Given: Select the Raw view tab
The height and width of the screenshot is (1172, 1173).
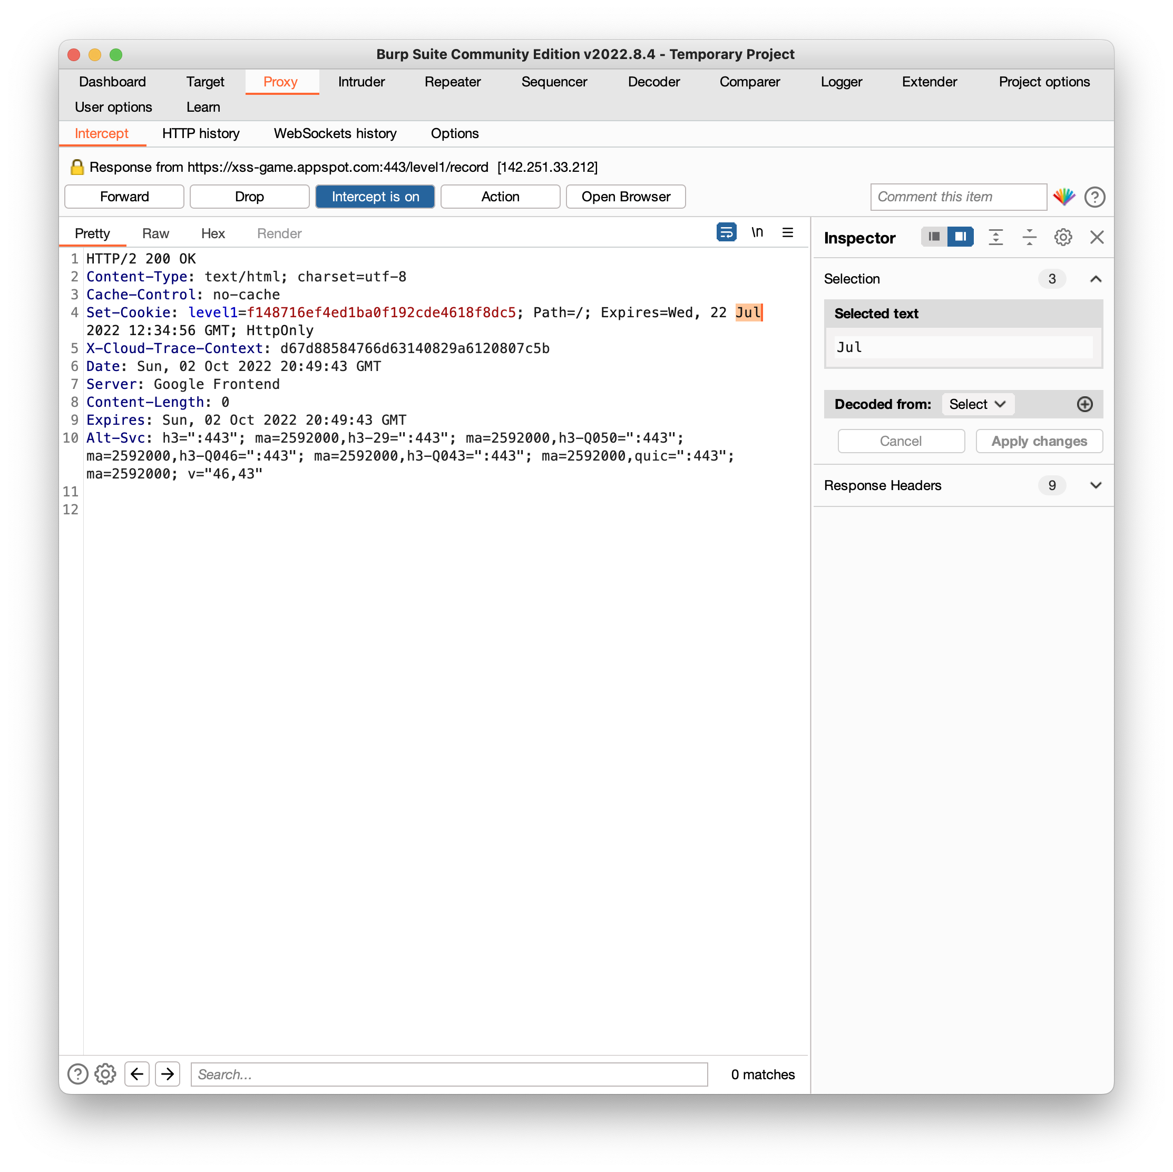Looking at the screenshot, I should (x=155, y=234).
